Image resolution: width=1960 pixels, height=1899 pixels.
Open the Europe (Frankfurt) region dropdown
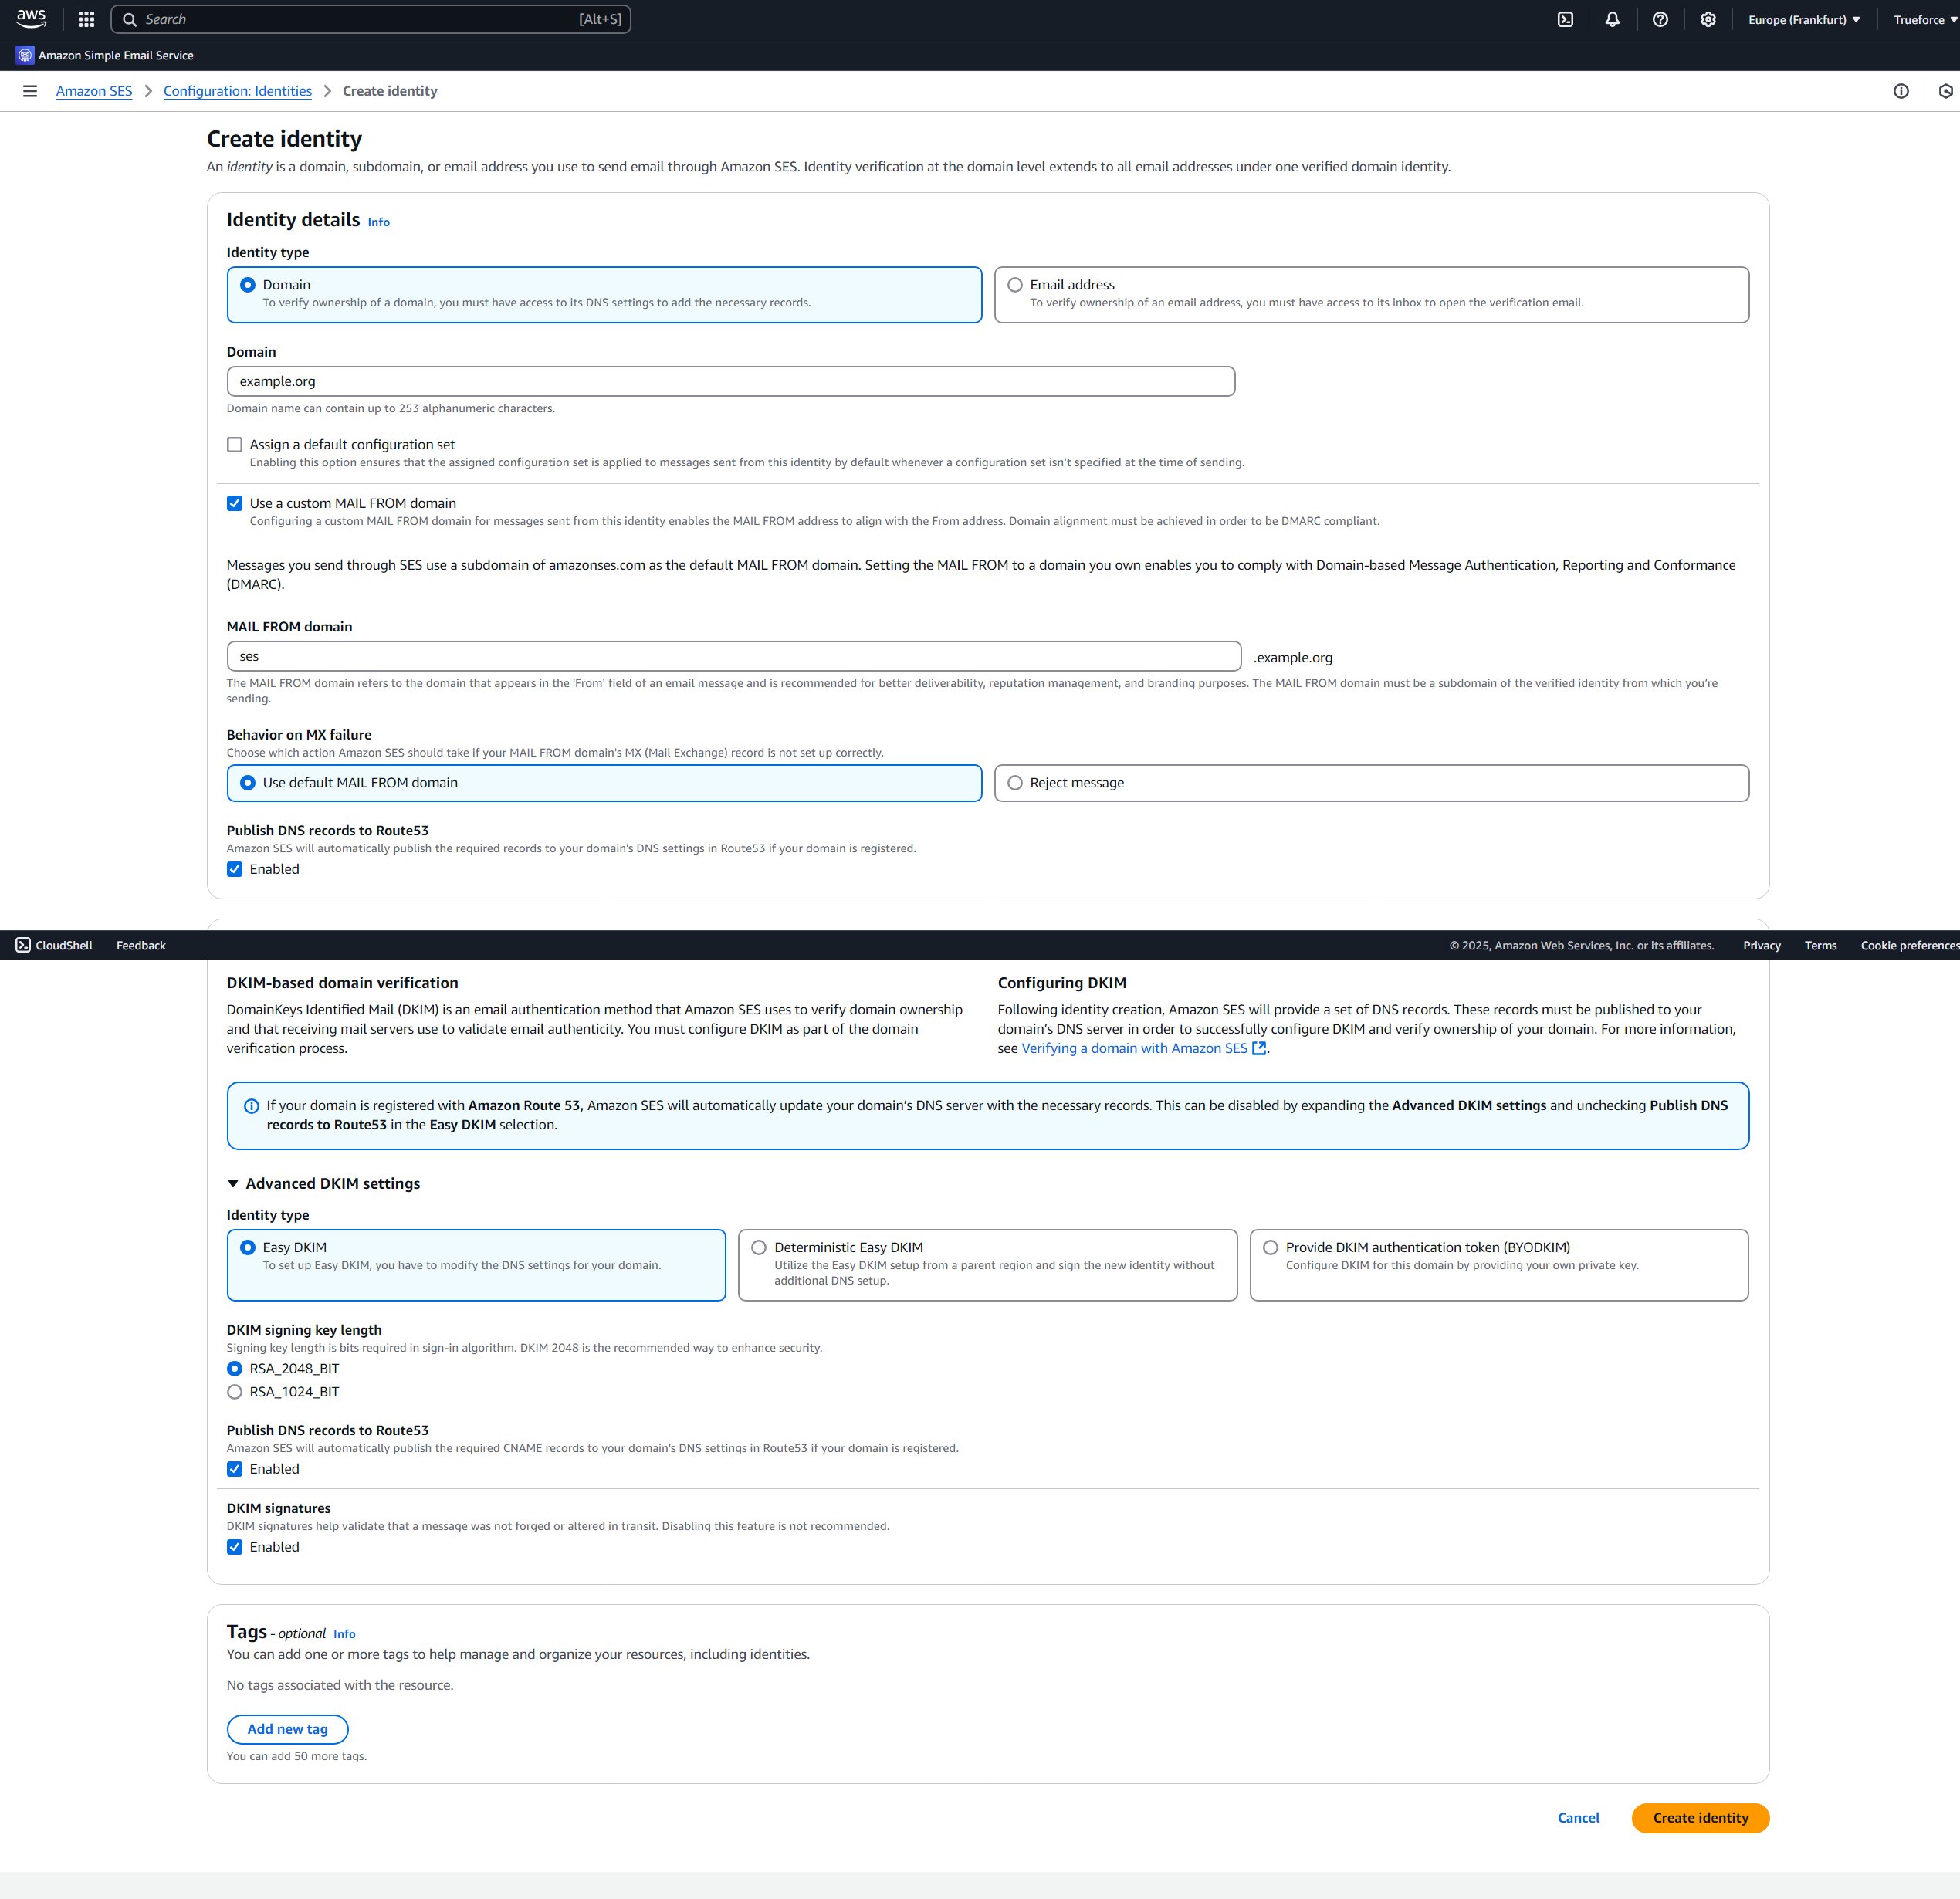1803,19
